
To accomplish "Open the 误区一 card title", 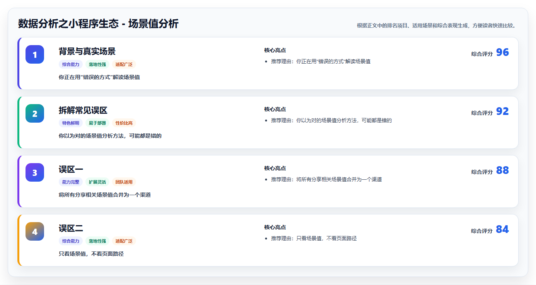I will pos(71,169).
